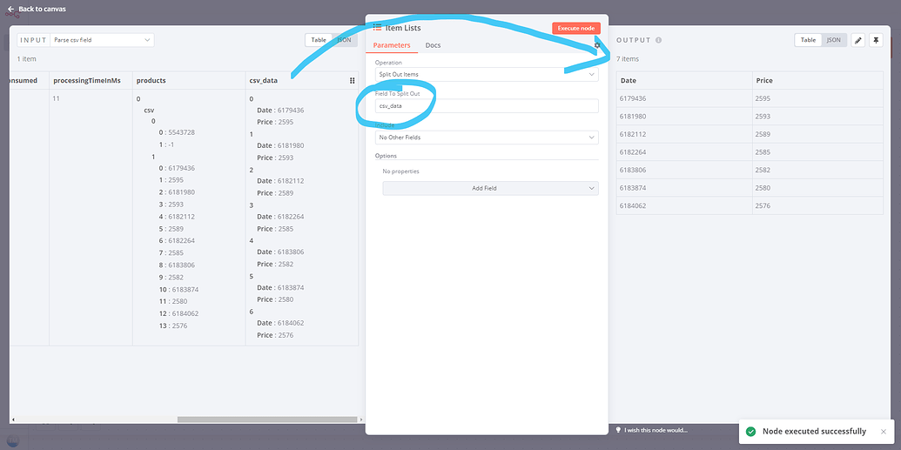Screen dimensions: 901x450
Task: Click the Execute node button
Action: pos(576,28)
